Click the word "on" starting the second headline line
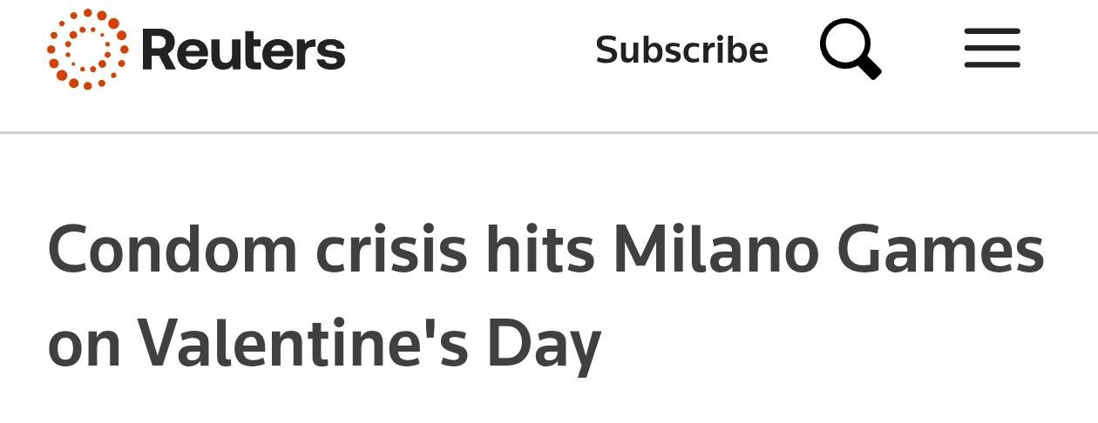 [84, 343]
